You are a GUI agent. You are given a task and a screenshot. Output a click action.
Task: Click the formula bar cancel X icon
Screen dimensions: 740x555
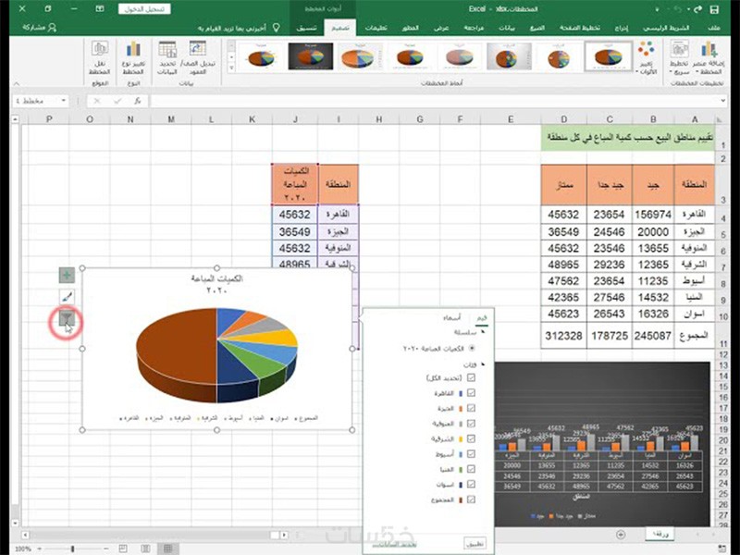[x=97, y=101]
